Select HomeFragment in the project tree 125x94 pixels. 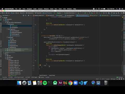(15, 31)
